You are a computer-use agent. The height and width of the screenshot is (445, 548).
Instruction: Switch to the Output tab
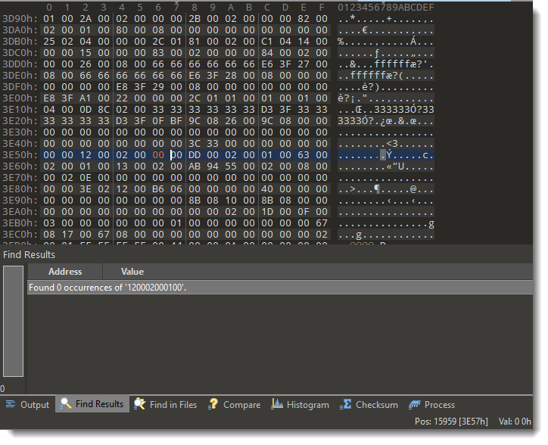click(x=27, y=404)
